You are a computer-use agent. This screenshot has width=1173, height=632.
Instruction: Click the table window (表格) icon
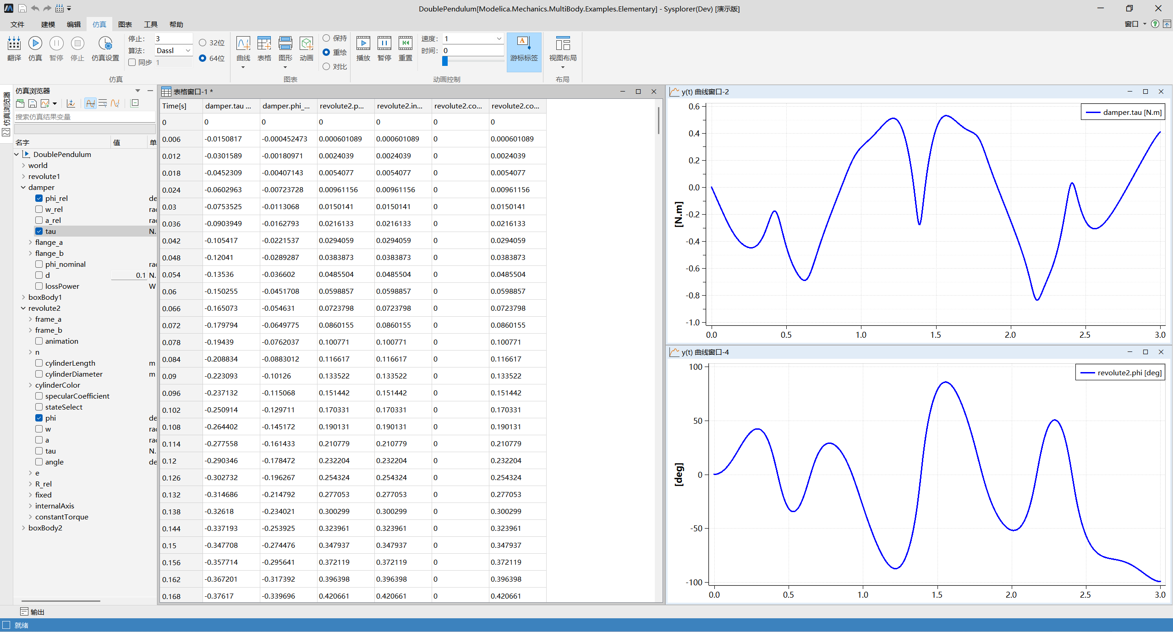264,43
